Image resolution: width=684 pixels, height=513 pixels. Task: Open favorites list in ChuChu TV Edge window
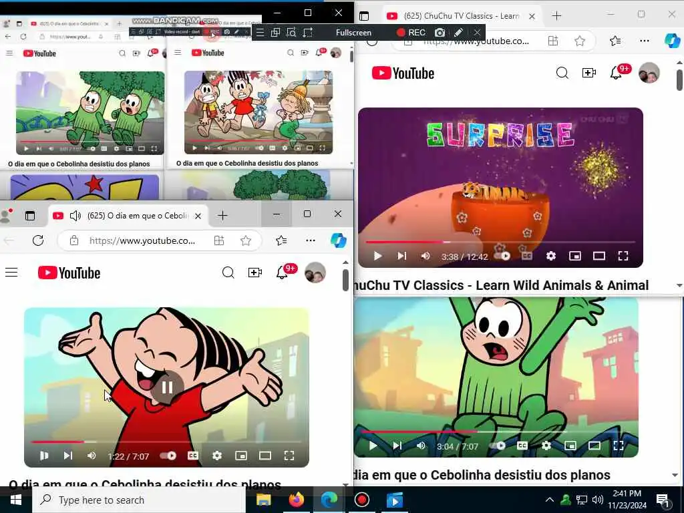tap(615, 41)
